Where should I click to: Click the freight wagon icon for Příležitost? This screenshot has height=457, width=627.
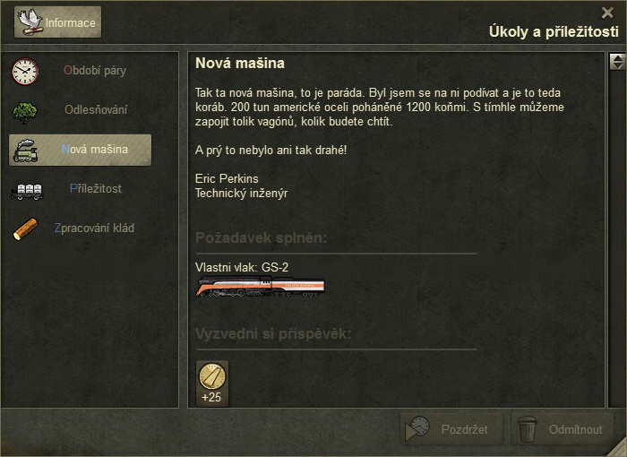(x=27, y=192)
